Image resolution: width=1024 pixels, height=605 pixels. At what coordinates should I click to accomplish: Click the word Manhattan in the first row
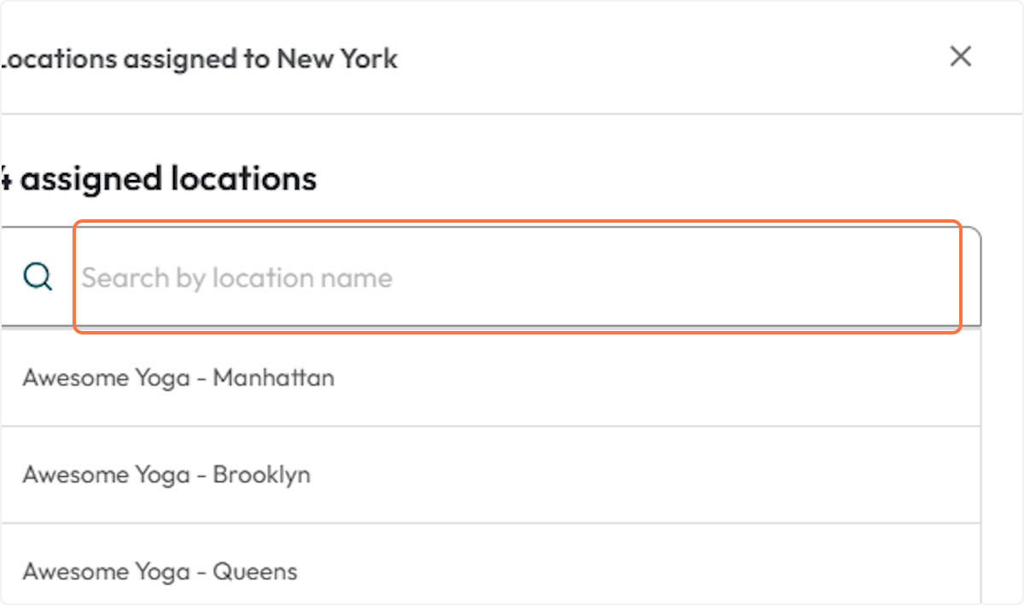pyautogui.click(x=273, y=377)
